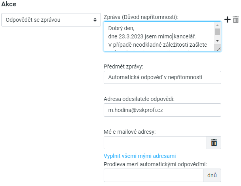Delete the e-mail address with the black trash button
Viewport: 241px width, 186px height.
(x=214, y=143)
